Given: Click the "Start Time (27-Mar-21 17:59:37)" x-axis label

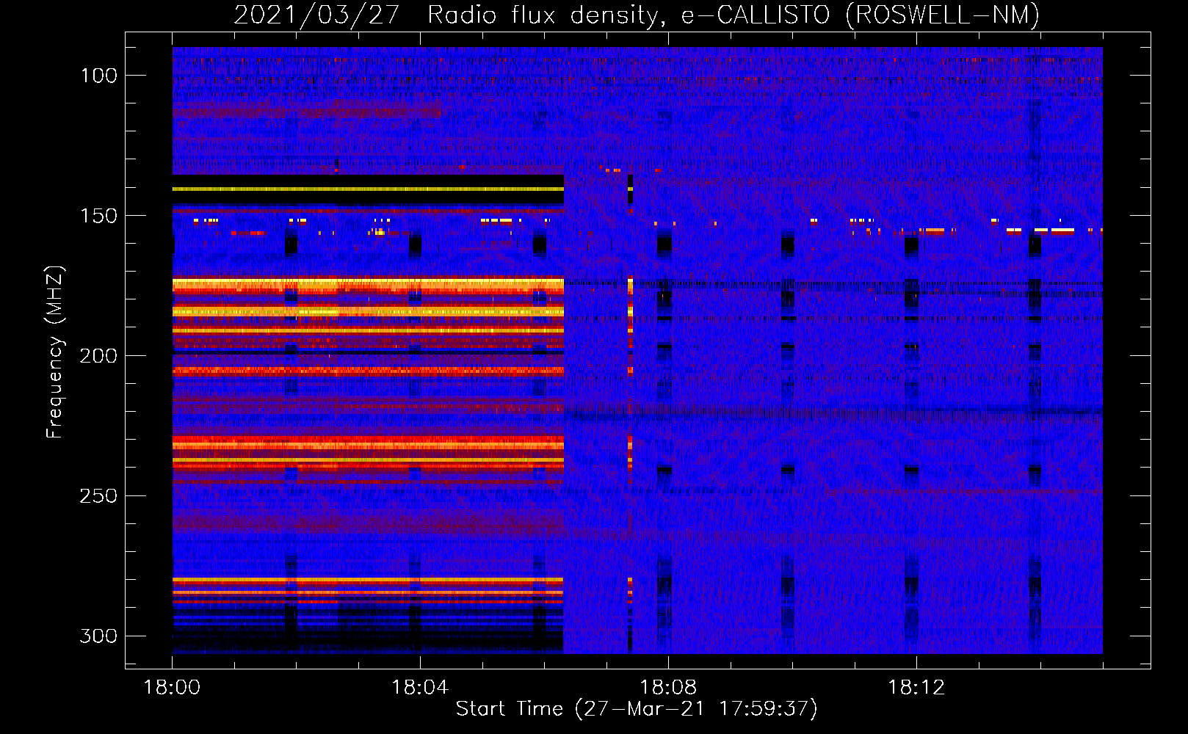Looking at the screenshot, I should click(637, 709).
